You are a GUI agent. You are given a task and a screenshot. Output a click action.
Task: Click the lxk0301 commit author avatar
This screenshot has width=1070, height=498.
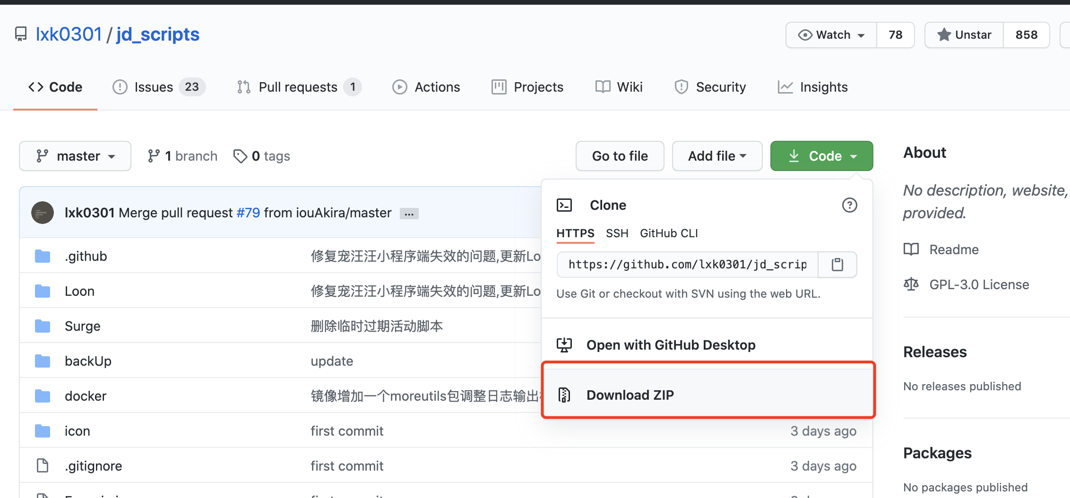[x=43, y=213]
